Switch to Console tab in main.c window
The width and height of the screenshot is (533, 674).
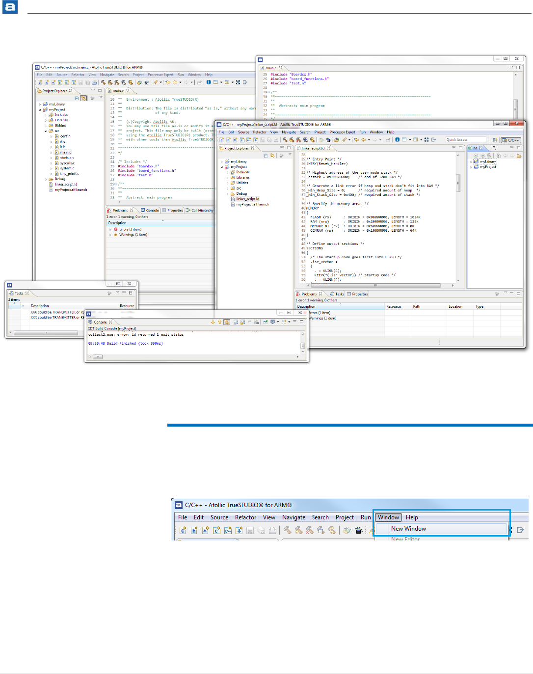pos(150,210)
